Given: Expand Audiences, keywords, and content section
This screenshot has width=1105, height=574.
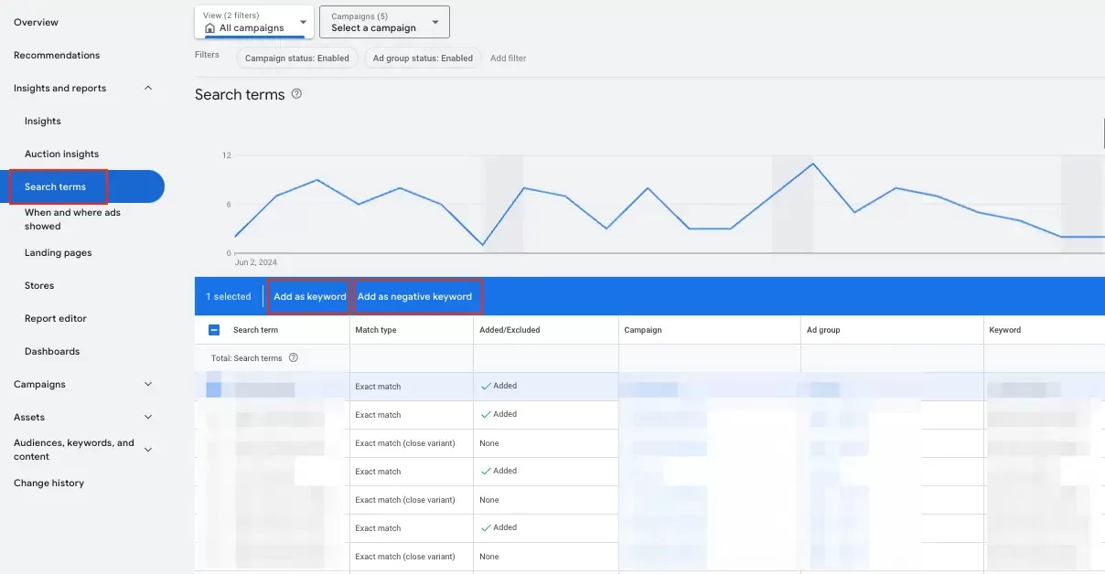Looking at the screenshot, I should [148, 450].
